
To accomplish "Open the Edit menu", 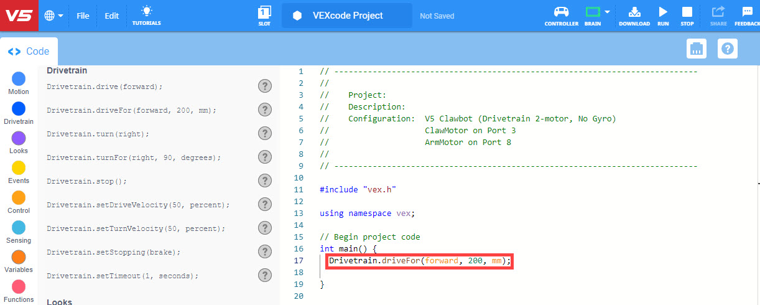I will pos(111,16).
